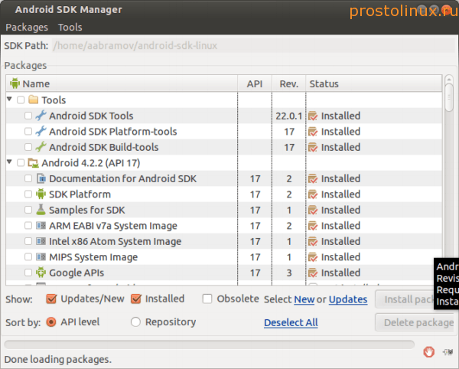Image resolution: width=459 pixels, height=369 pixels.
Task: Check the Google APIs checkbox
Action: click(x=28, y=273)
